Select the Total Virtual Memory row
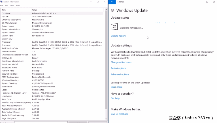This screenshot has width=217, height=123. (52, 112)
